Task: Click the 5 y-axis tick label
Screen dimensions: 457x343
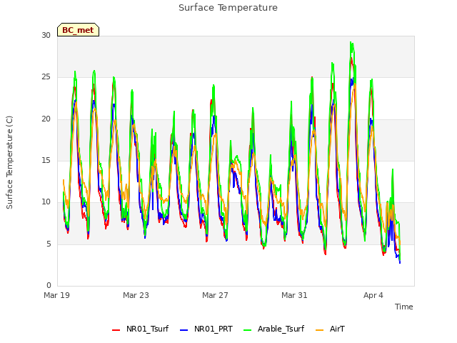Action: click(x=49, y=244)
